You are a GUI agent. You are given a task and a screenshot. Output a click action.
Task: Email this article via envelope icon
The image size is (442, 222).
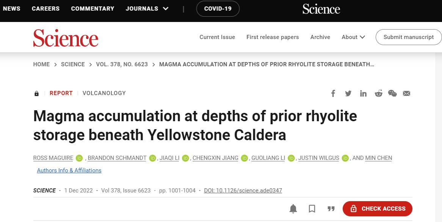click(x=406, y=93)
